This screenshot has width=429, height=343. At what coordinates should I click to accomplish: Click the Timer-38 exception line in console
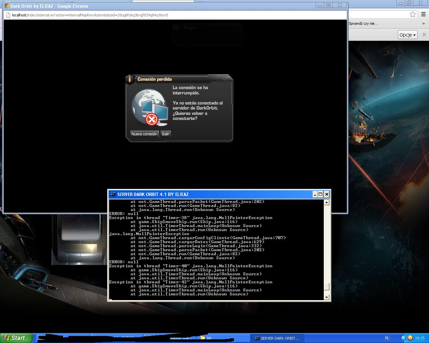191,218
